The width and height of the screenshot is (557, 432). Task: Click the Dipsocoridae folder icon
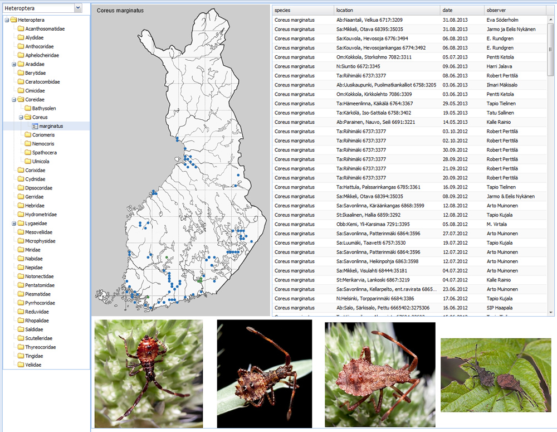click(x=21, y=188)
